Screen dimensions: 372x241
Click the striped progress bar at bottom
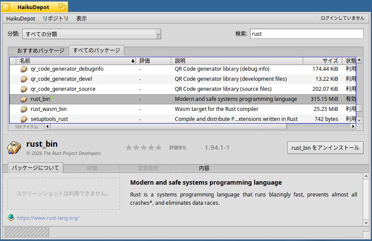[x=27, y=232]
